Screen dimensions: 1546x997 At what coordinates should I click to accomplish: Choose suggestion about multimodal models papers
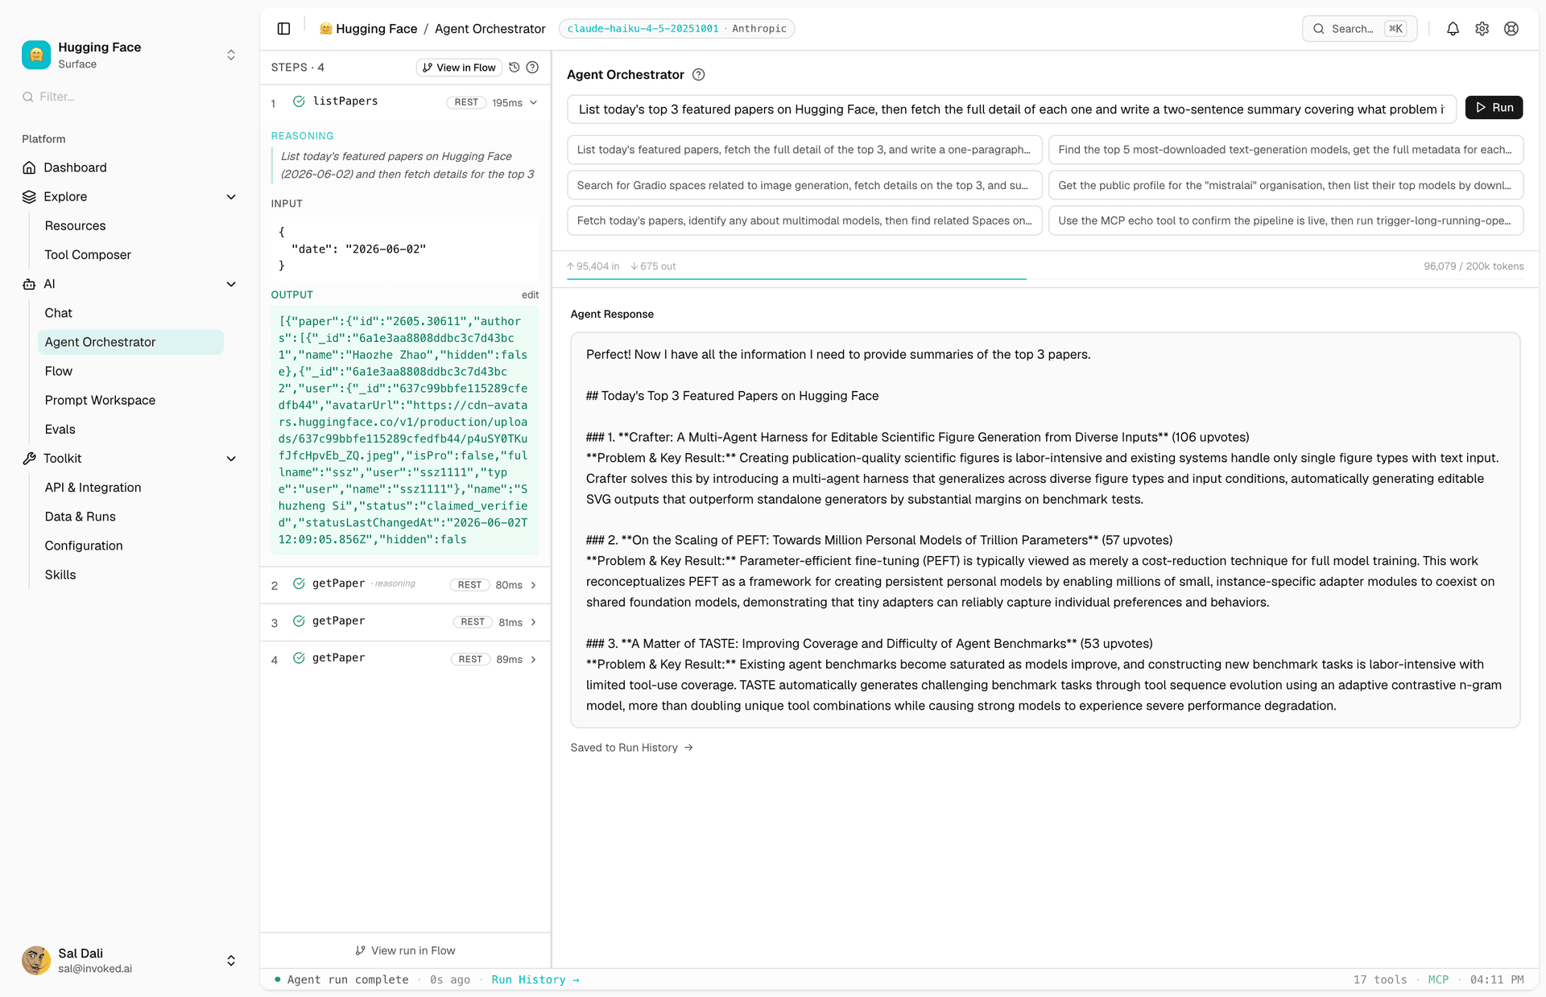coord(804,220)
